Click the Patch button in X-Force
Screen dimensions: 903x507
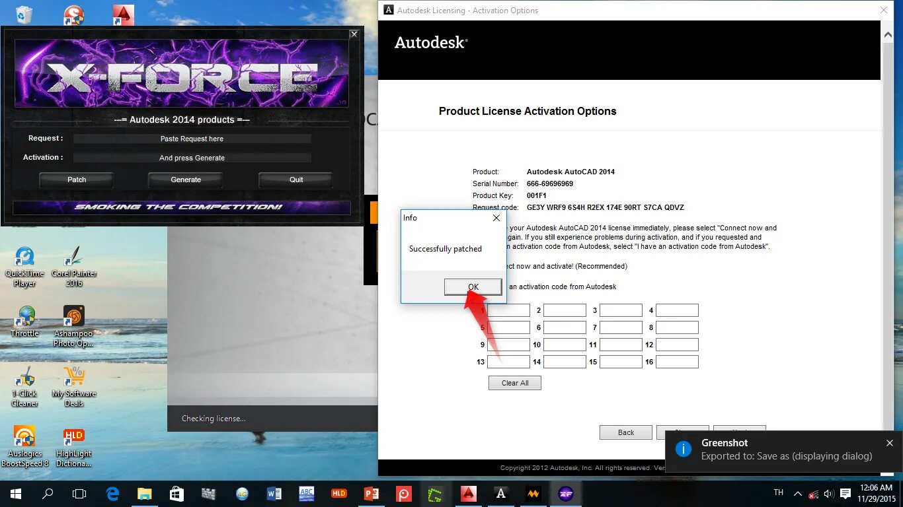(77, 180)
